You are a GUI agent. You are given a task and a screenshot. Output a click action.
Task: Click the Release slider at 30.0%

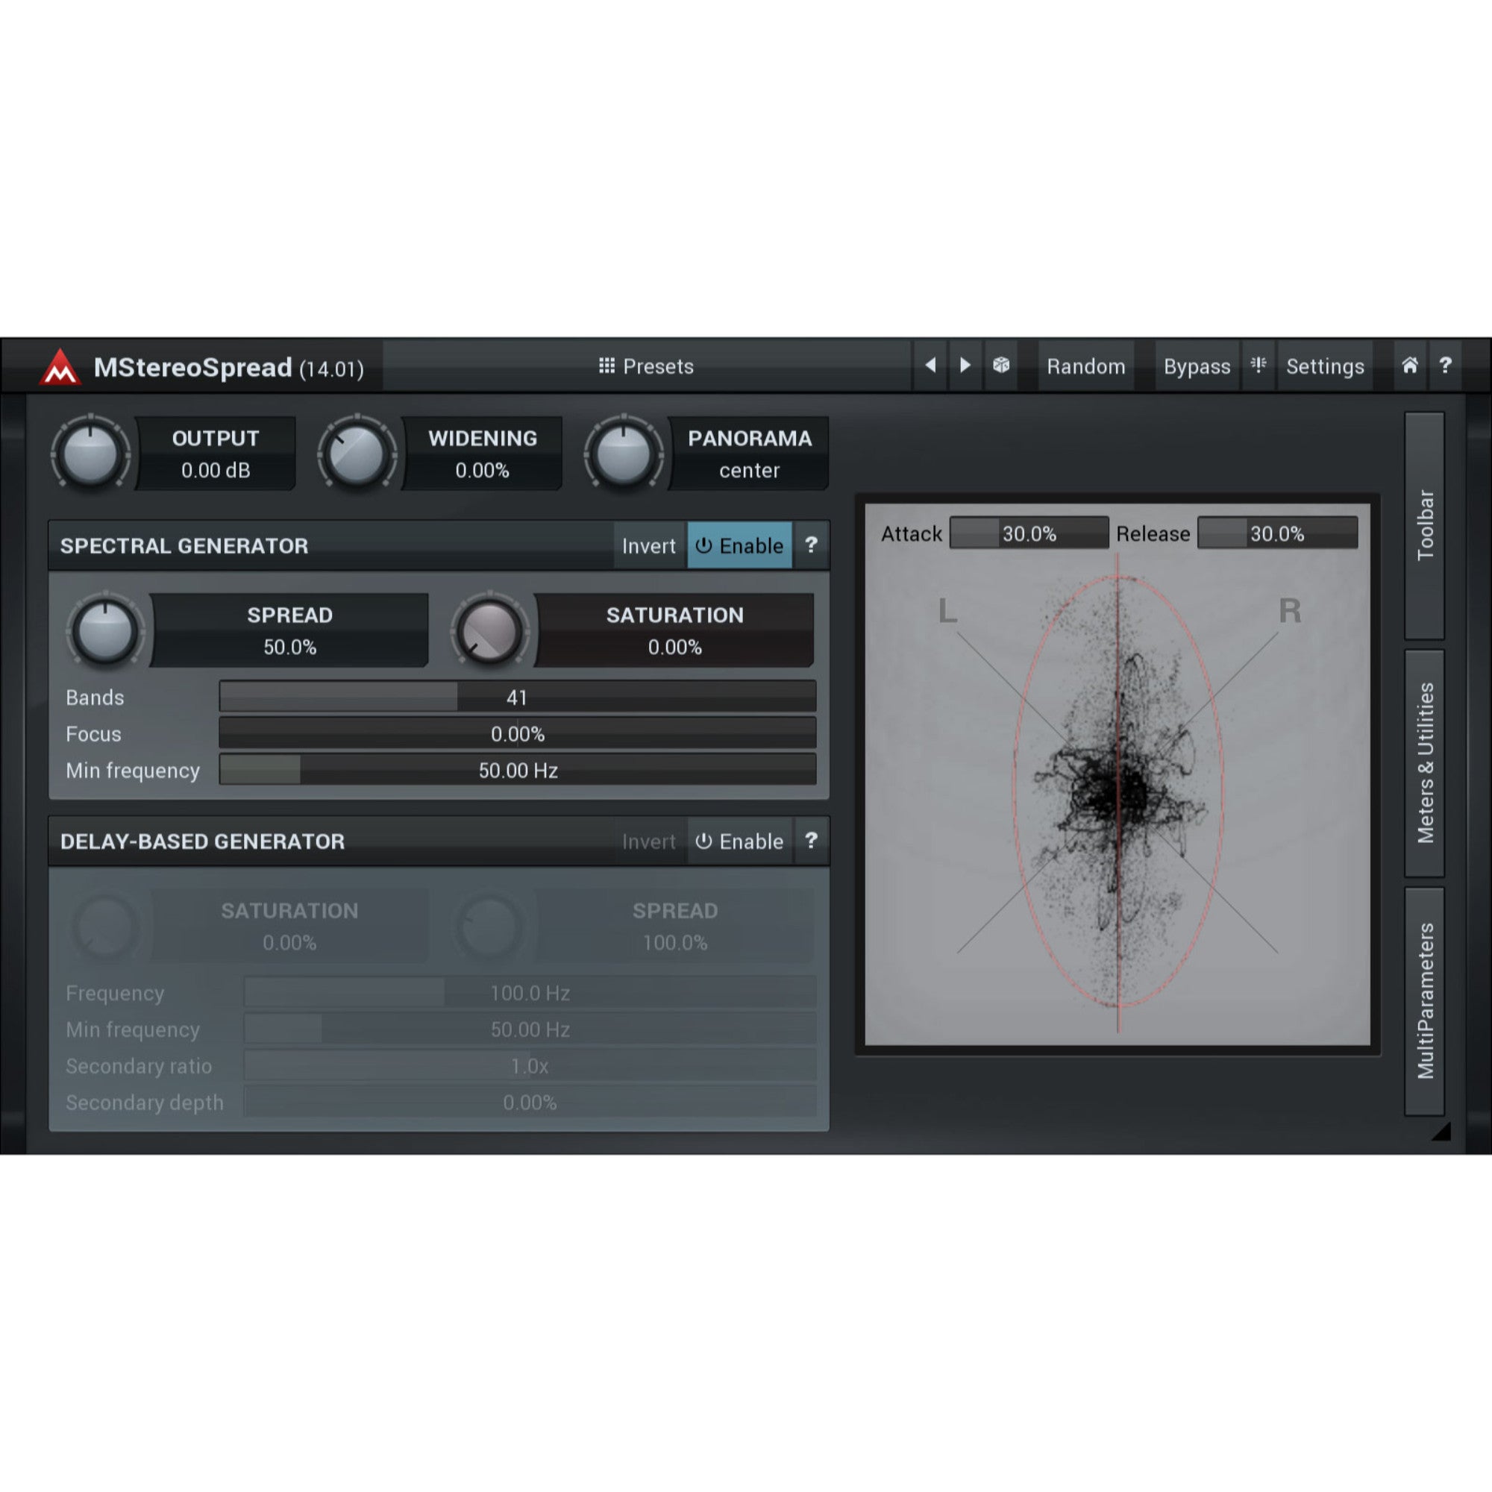pos(1277,533)
